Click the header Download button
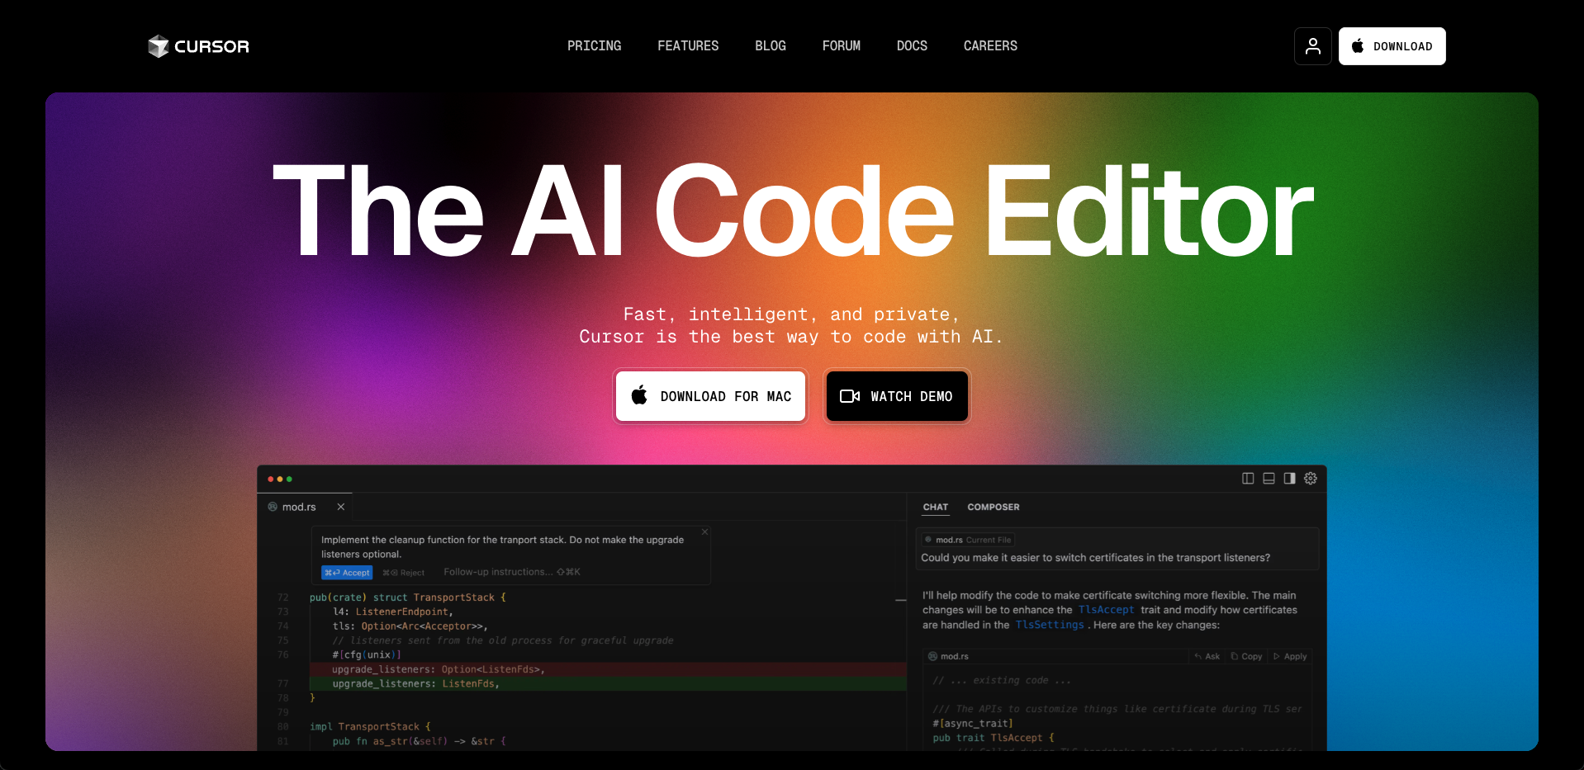The width and height of the screenshot is (1584, 770). [1392, 46]
